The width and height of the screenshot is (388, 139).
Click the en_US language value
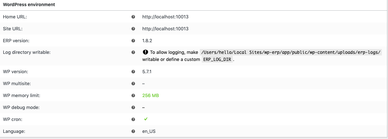pyautogui.click(x=149, y=131)
